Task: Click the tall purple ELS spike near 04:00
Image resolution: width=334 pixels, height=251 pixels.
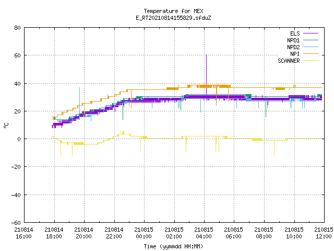Action: click(x=206, y=75)
